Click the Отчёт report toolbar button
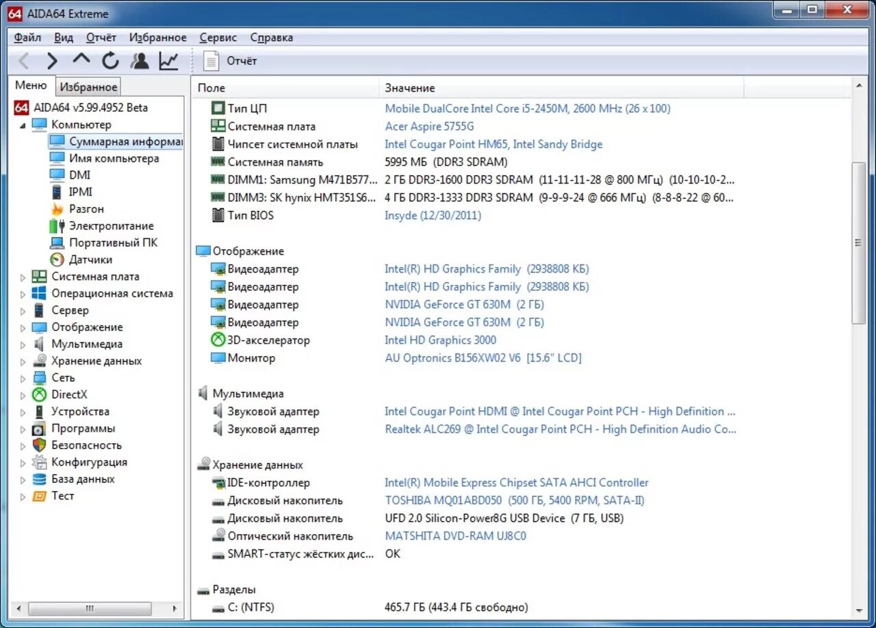 (231, 61)
